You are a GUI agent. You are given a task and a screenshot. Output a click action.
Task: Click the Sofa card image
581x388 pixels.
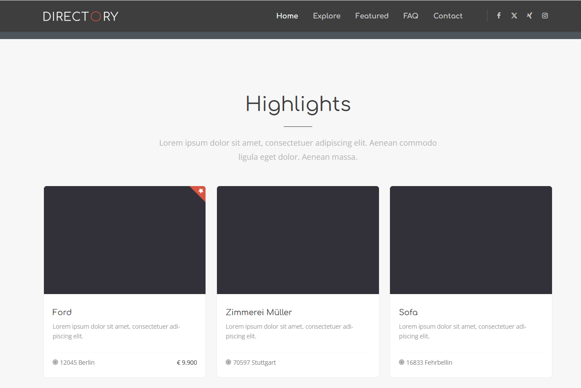click(x=471, y=240)
